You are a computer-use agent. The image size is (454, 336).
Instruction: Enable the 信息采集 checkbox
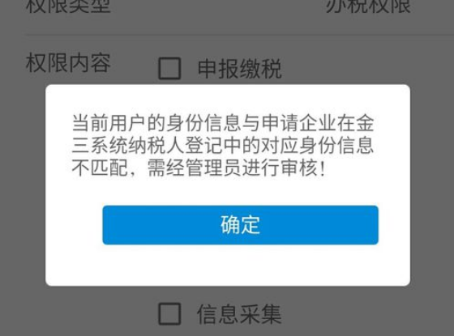click(169, 314)
